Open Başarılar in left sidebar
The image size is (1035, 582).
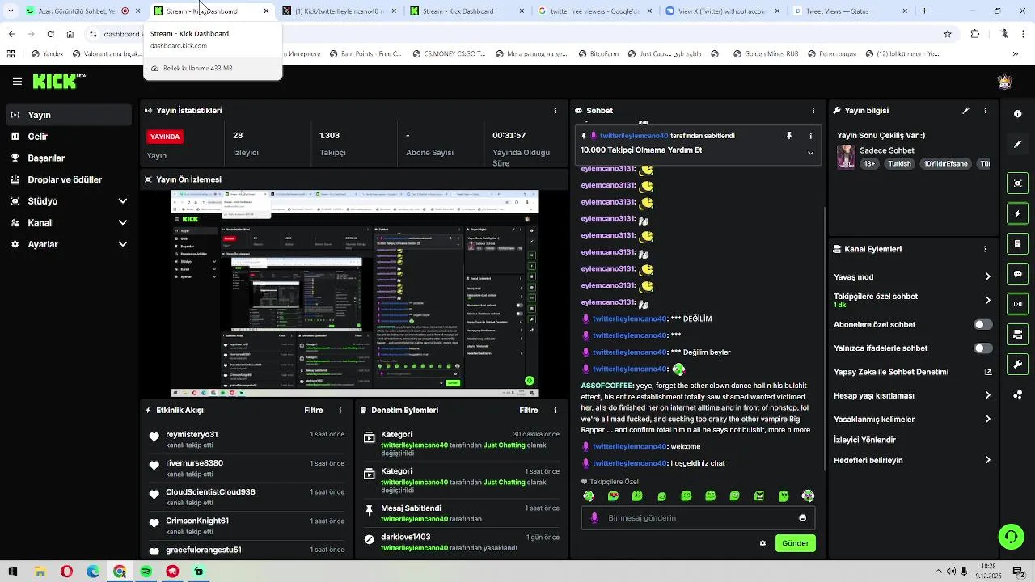click(69, 158)
